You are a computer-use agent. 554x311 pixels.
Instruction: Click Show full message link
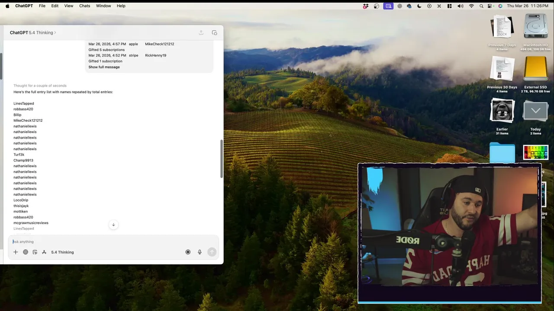point(104,67)
